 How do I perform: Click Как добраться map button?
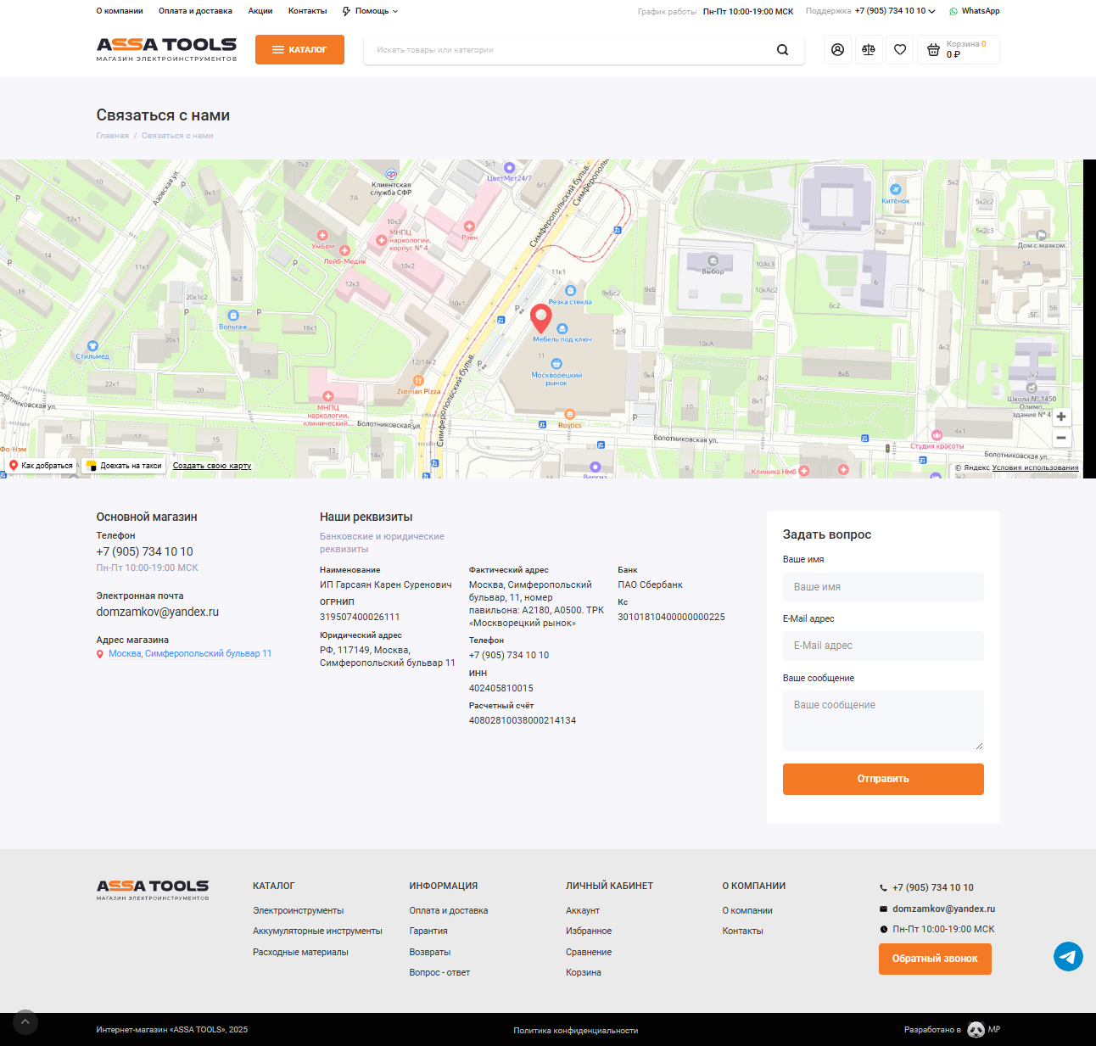coord(42,466)
